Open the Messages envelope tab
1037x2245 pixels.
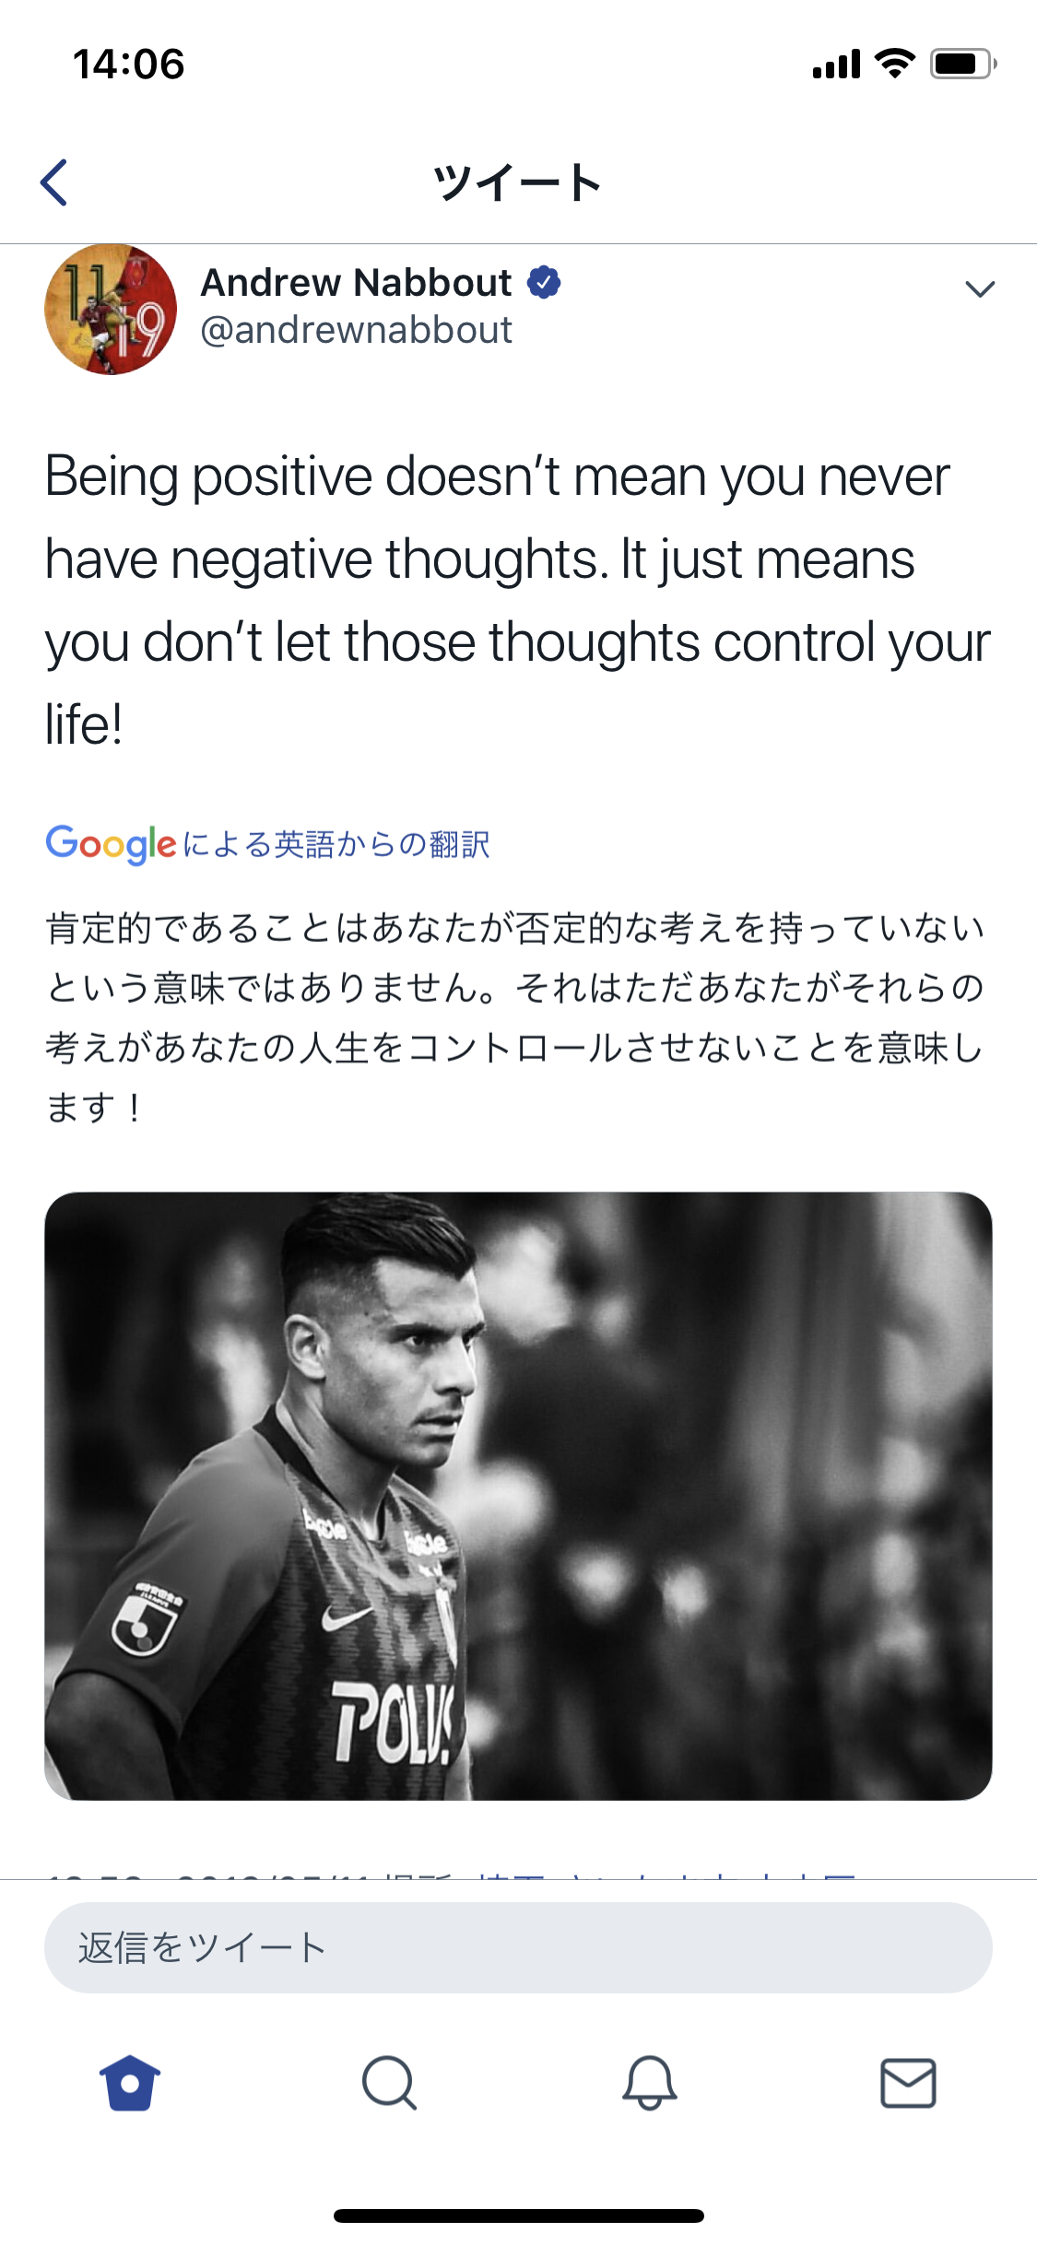(x=908, y=2083)
